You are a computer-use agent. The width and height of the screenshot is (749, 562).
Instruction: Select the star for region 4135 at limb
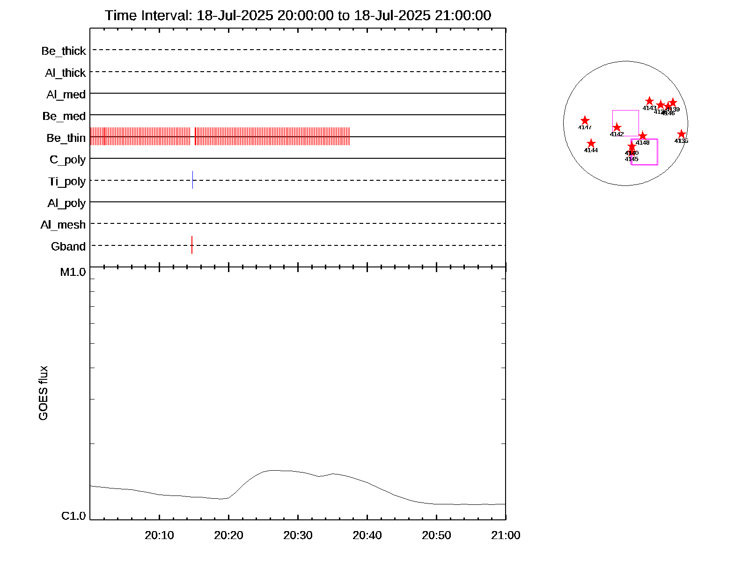click(x=681, y=134)
